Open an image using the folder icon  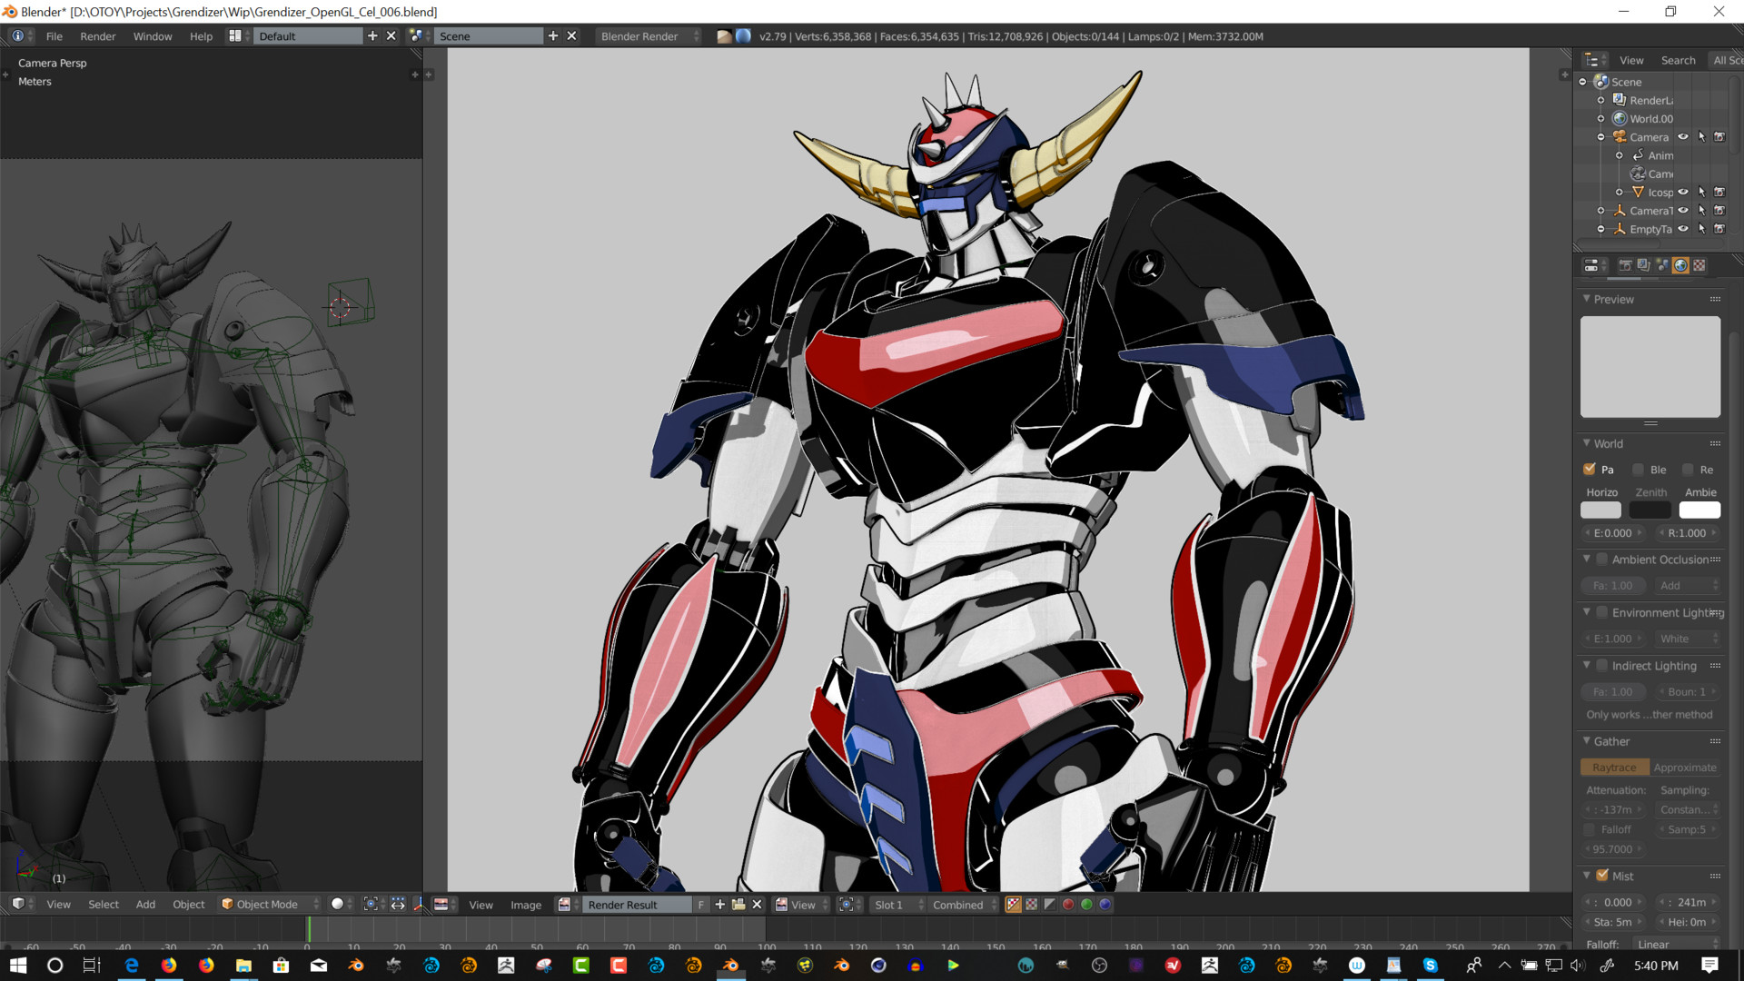point(738,905)
